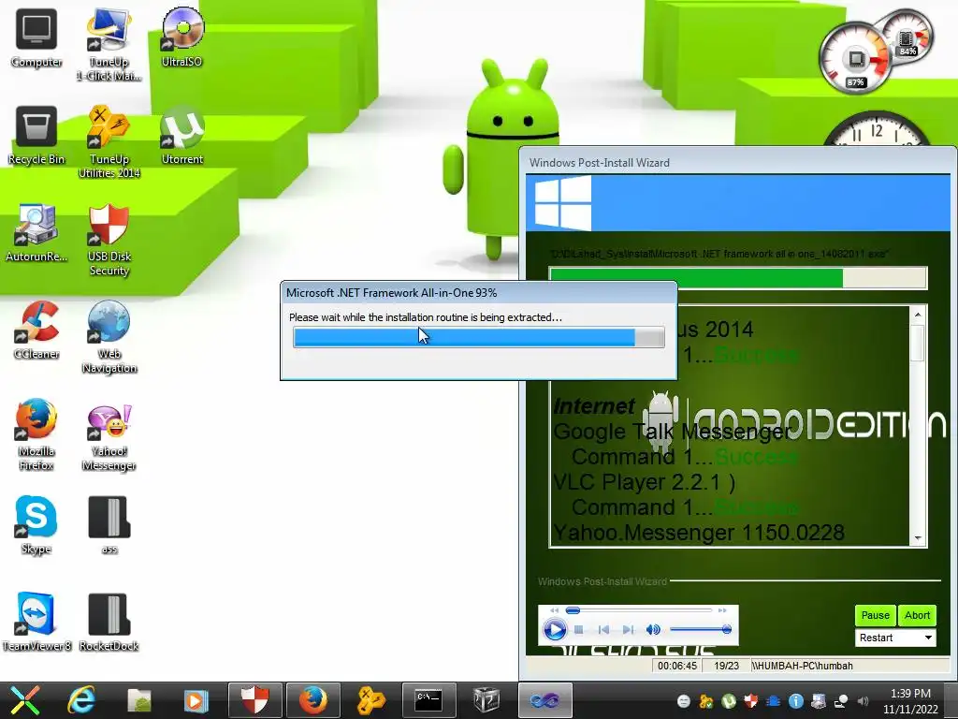Open TuneUp taskbar icon
The height and width of the screenshot is (719, 958).
coord(370,700)
